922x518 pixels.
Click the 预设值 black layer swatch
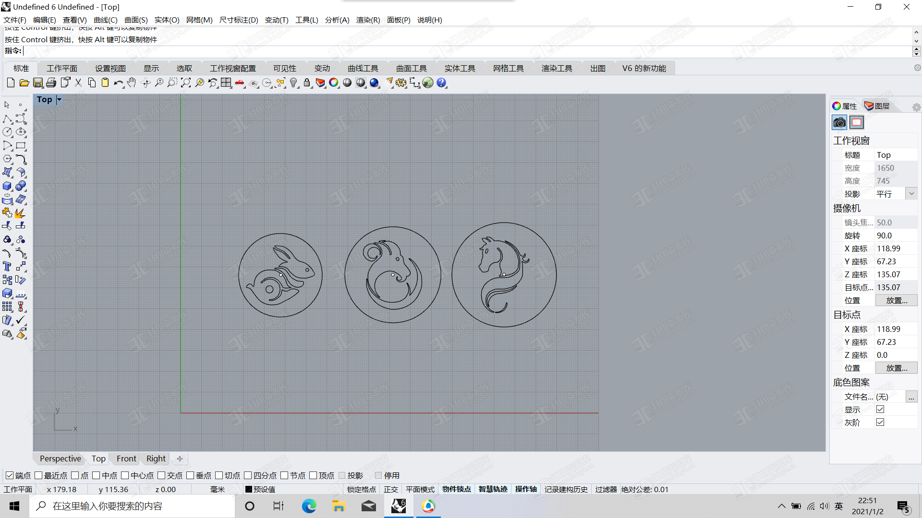pos(249,489)
